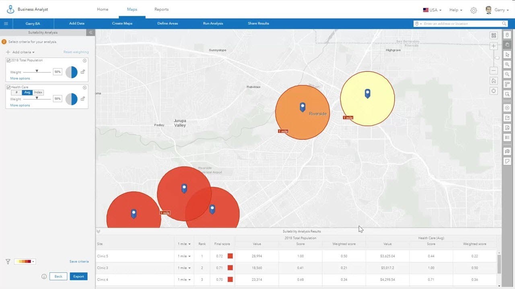Click the Reset weighting link
The width and height of the screenshot is (515, 289).
[x=76, y=52]
